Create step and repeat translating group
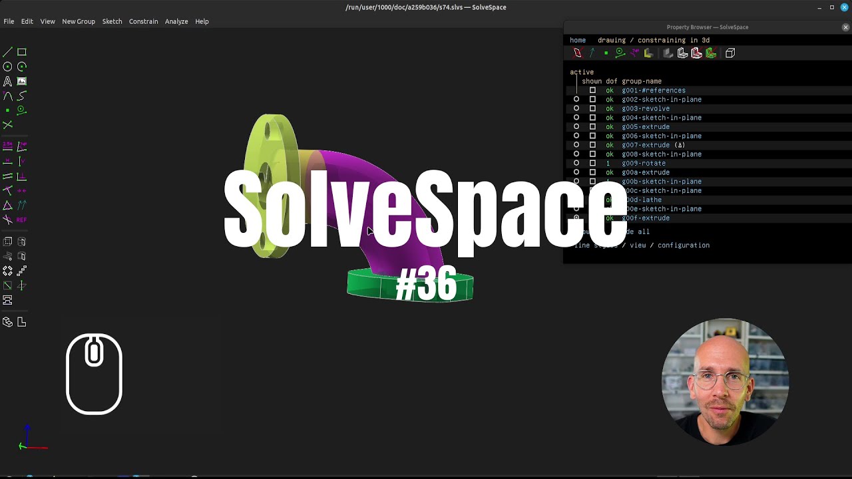Viewport: 852px width, 479px height. click(x=21, y=271)
